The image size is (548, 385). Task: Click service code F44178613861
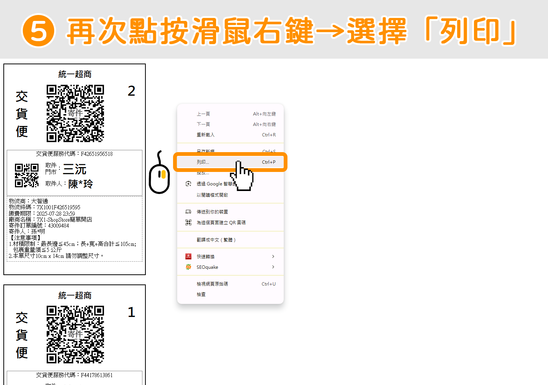[97, 375]
